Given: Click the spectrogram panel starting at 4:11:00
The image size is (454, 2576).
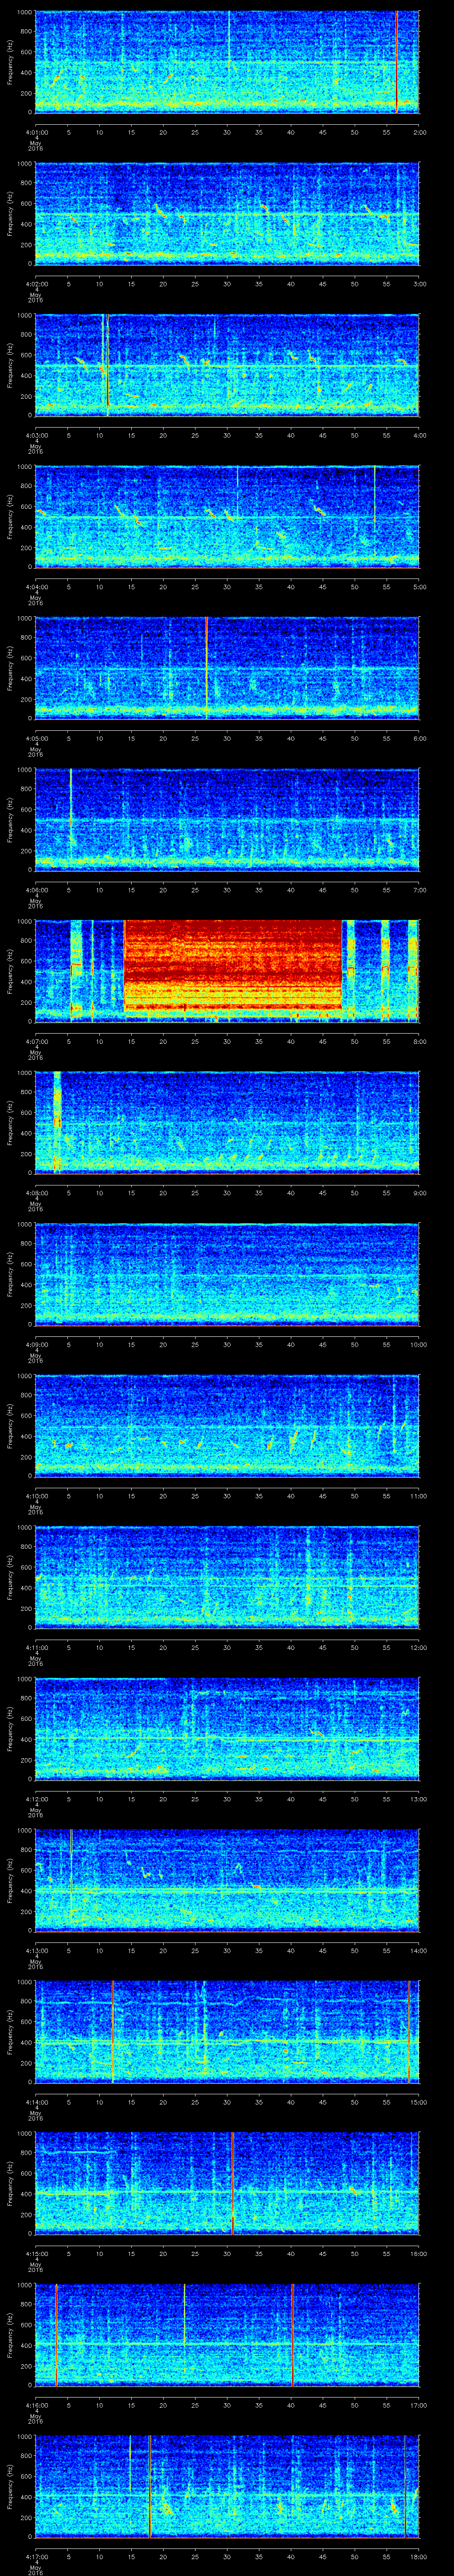Looking at the screenshot, I should click(227, 1577).
